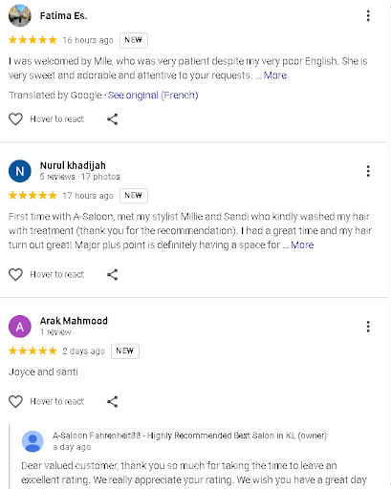This screenshot has height=489, width=391.
Task: See original French review text
Action: pyautogui.click(x=153, y=96)
